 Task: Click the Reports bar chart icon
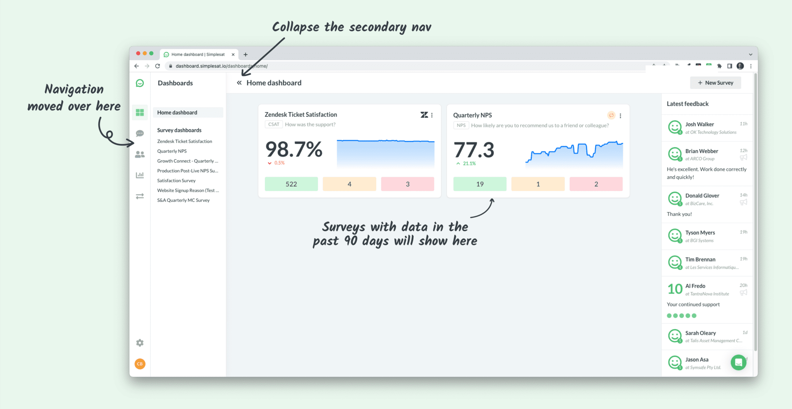tap(140, 175)
